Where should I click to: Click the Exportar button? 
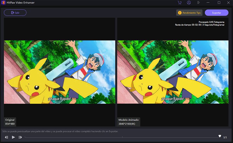(x=217, y=13)
